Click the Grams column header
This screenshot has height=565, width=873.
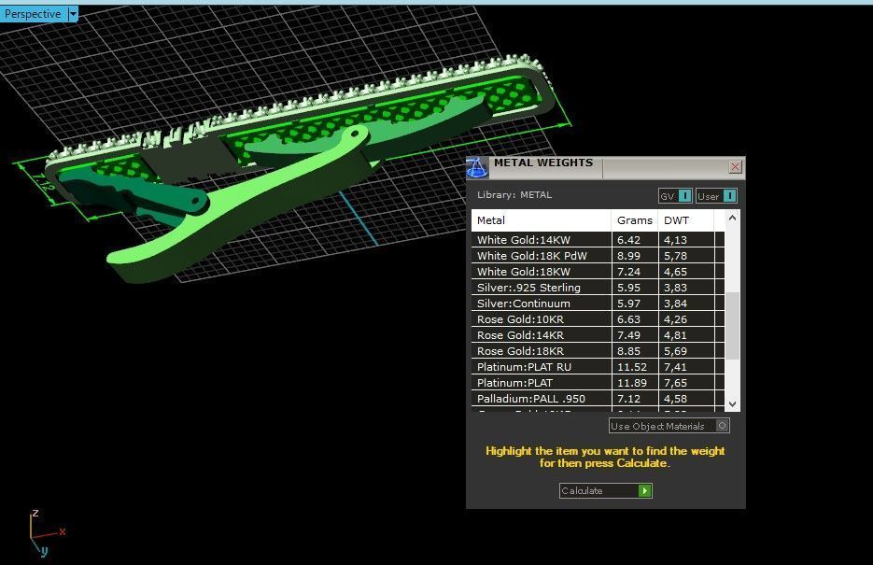pyautogui.click(x=635, y=220)
